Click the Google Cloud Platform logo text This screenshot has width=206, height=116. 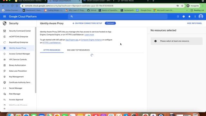[x=23, y=16]
